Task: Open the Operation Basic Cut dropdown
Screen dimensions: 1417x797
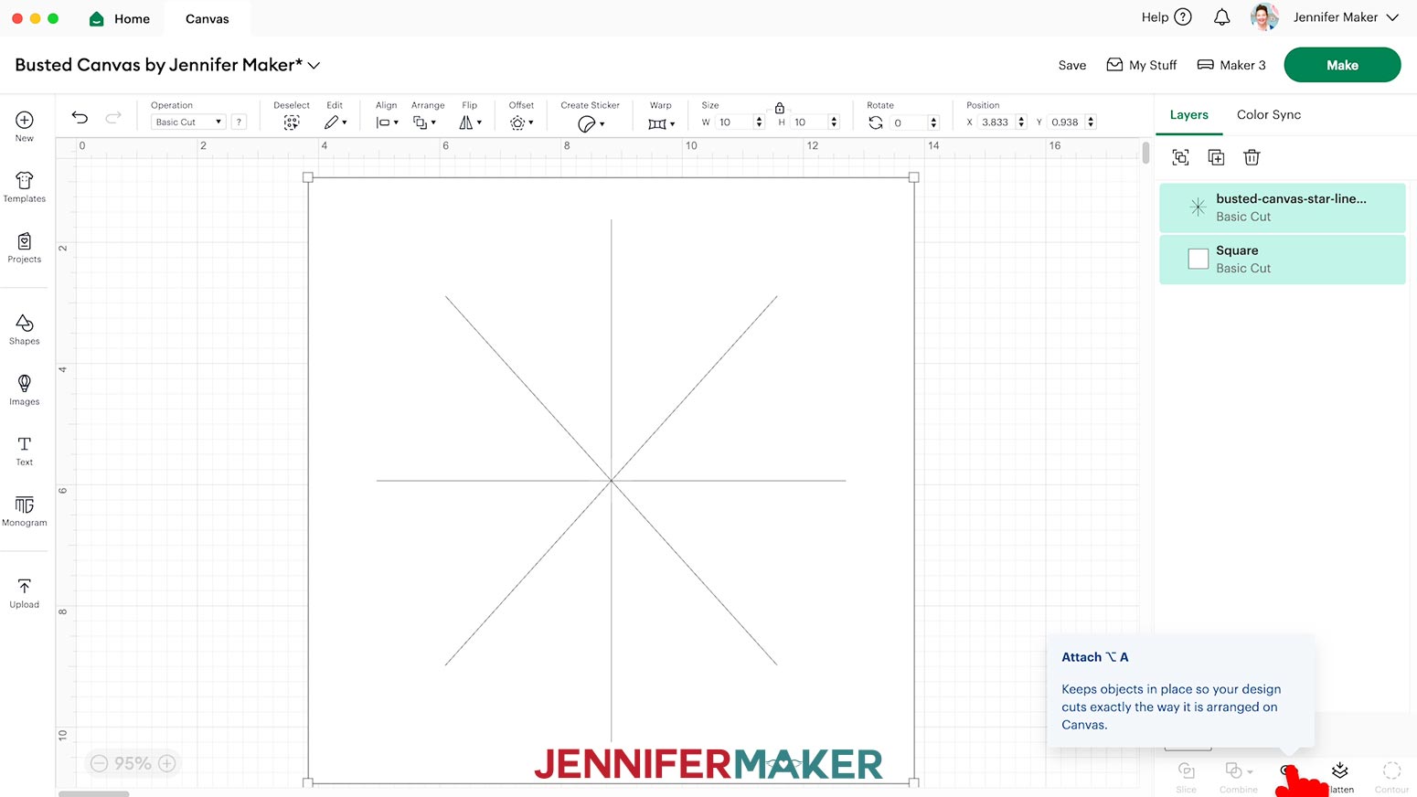Action: (189, 122)
